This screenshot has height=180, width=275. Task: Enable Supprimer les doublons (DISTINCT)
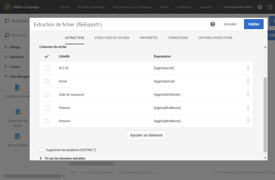[42, 150]
